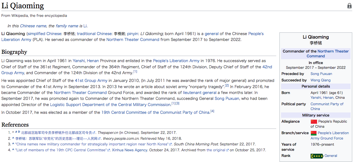
Task: Click the "References" section heading
Action: point(15,125)
